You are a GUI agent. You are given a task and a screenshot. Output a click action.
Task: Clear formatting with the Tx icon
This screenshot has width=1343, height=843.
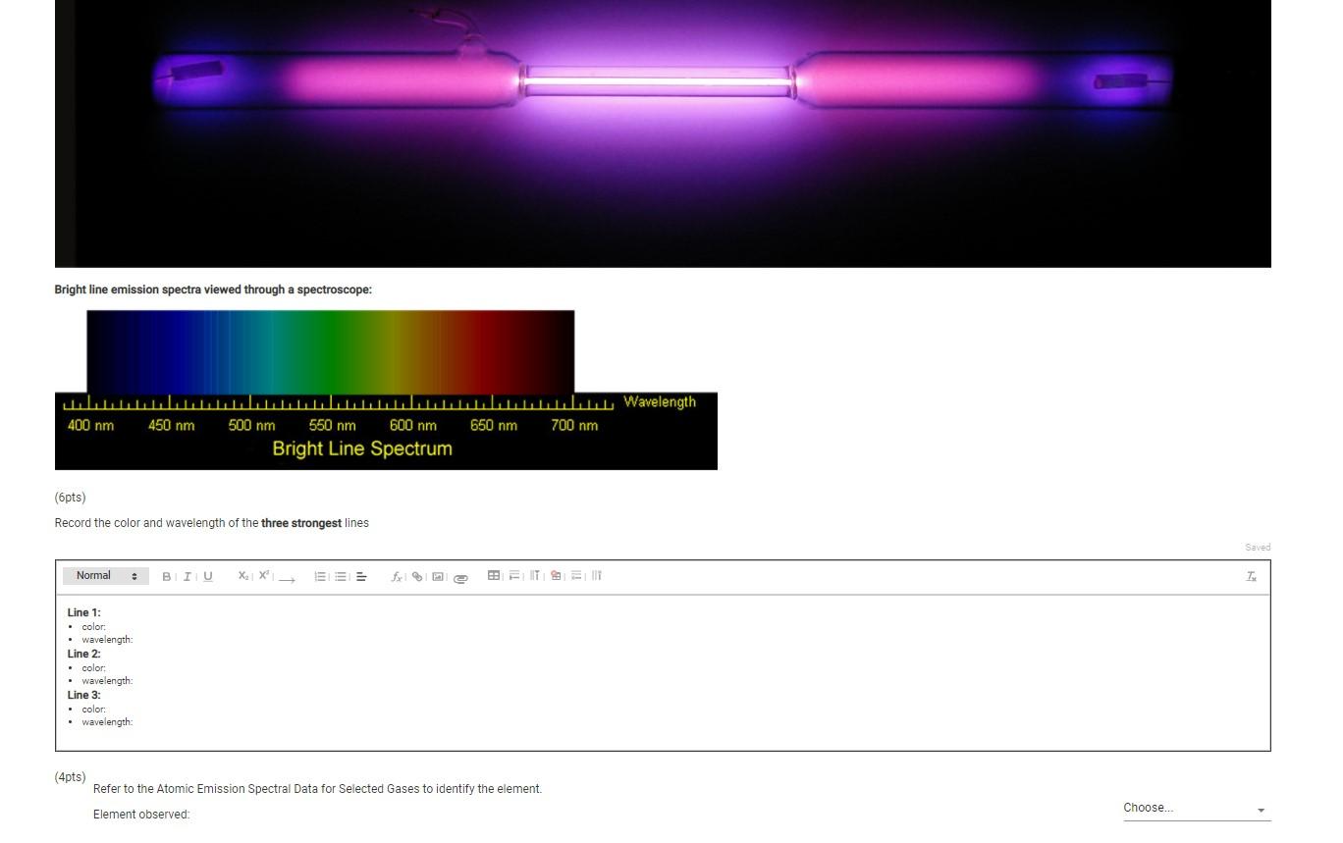click(1251, 576)
